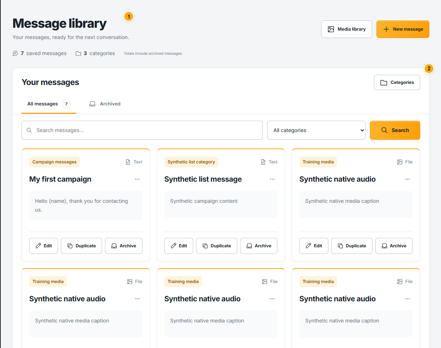Image resolution: width=441 pixels, height=348 pixels.
Task: Duplicate the Synthetic list message
Action: tap(216, 246)
